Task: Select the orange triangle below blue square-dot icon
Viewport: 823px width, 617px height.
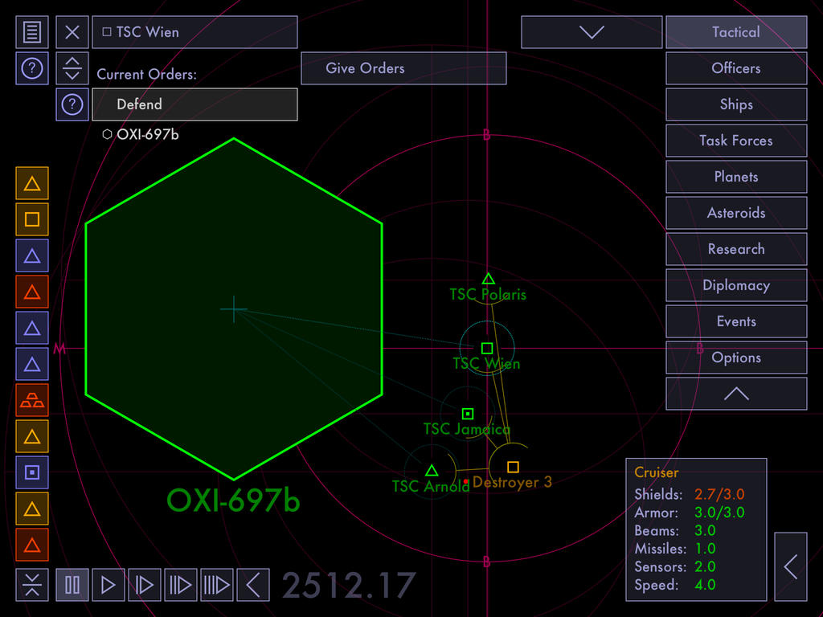Action: pos(32,509)
